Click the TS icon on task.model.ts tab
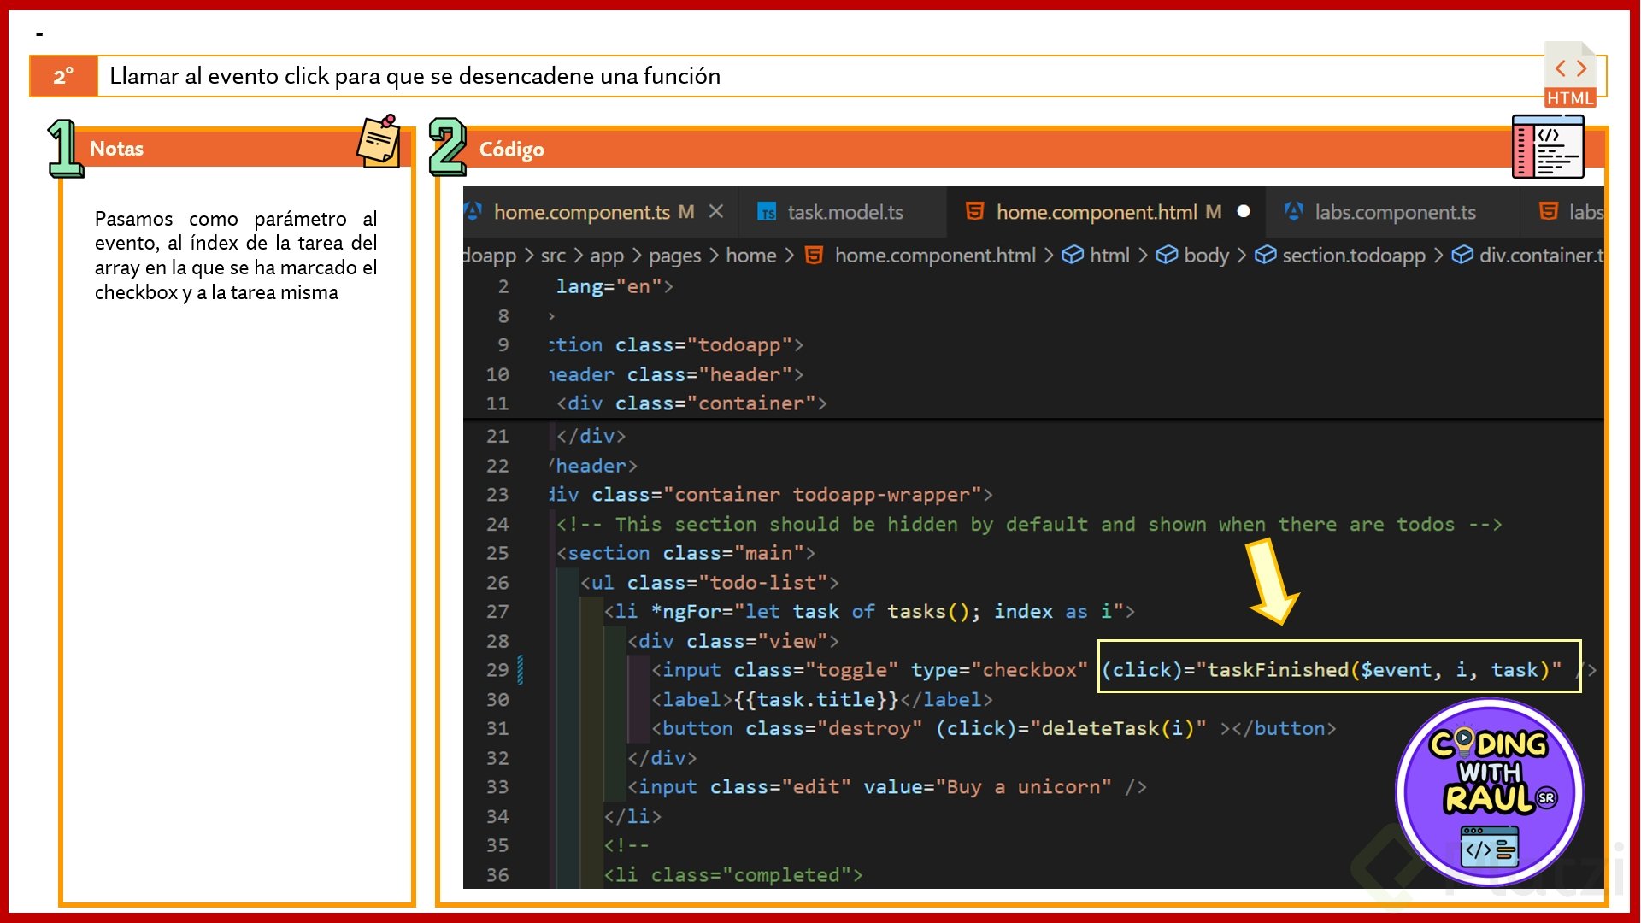The width and height of the screenshot is (1641, 923). 767,213
